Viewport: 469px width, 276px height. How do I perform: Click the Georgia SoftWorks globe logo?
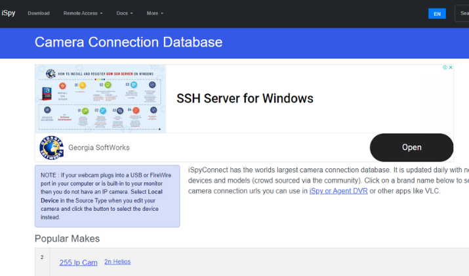click(x=51, y=147)
